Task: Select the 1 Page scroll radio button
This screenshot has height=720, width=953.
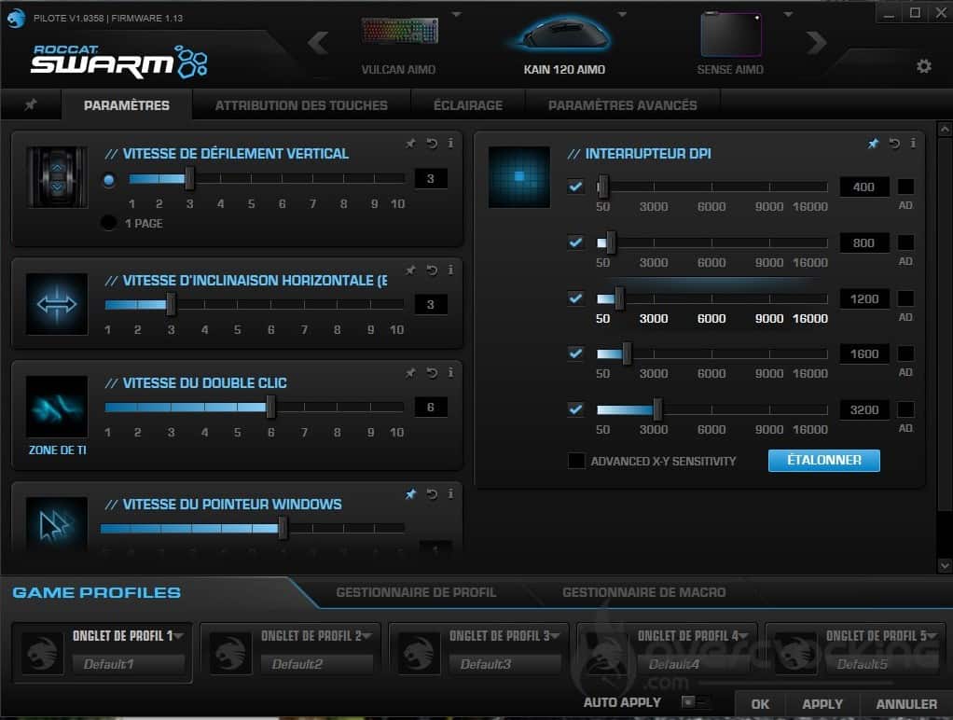Action: coord(109,223)
